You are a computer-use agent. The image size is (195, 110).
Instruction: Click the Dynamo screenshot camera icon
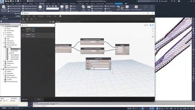(x=152, y=19)
